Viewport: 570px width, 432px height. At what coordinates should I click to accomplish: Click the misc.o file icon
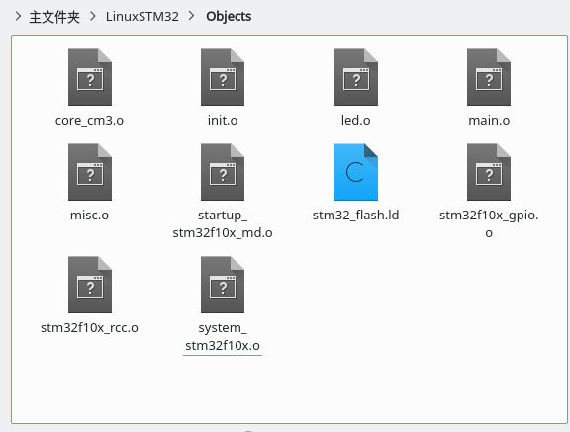90,172
